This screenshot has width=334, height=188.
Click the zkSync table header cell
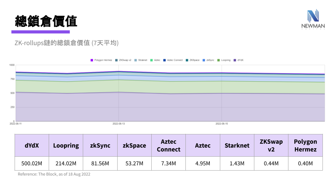tap(100, 146)
